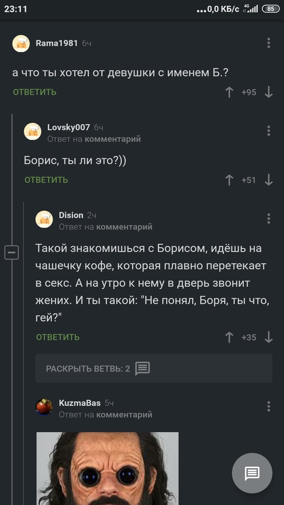Open Lovsky007's user profile name
Viewport: 284px width, 505px height.
coord(69,127)
